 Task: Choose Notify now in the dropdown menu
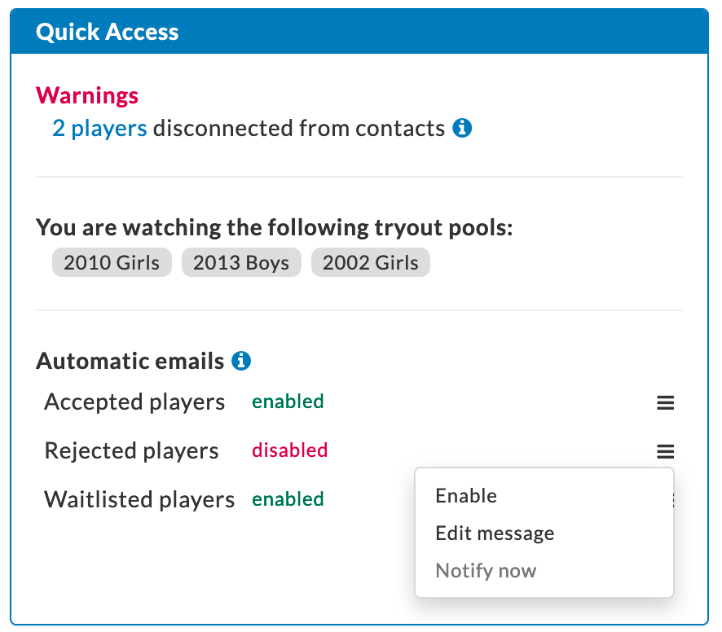(486, 570)
